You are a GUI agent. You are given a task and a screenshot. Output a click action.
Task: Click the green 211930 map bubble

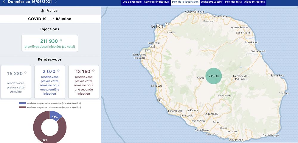click(214, 76)
